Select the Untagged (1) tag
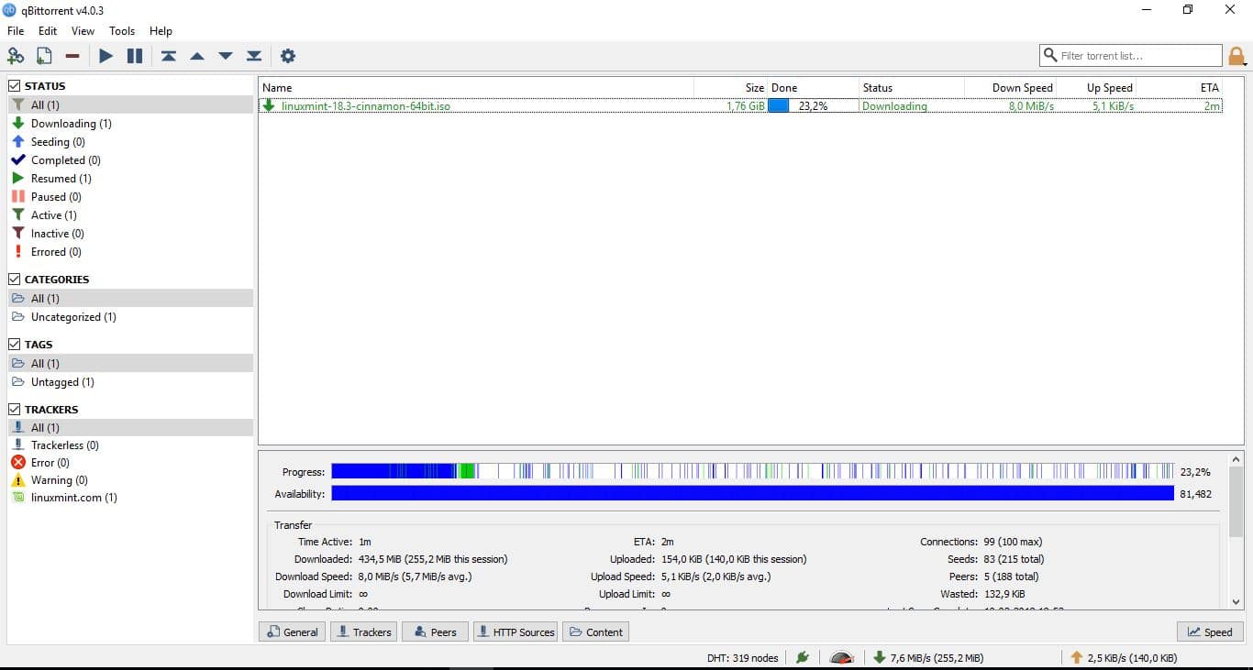Image resolution: width=1253 pixels, height=670 pixels. (x=62, y=381)
